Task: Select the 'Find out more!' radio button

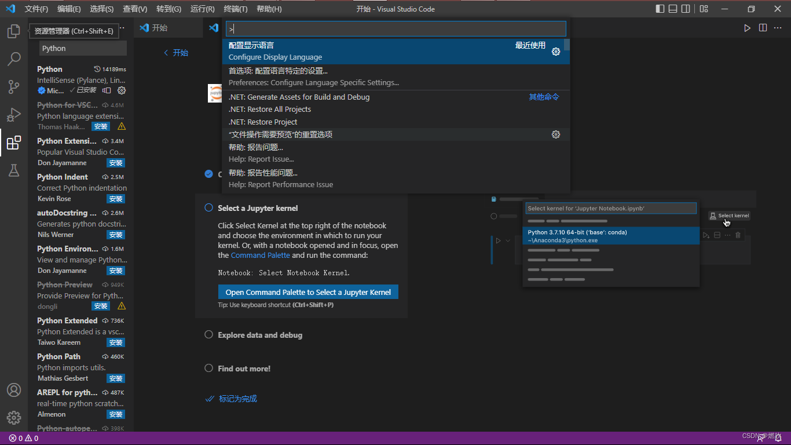Action: tap(208, 368)
